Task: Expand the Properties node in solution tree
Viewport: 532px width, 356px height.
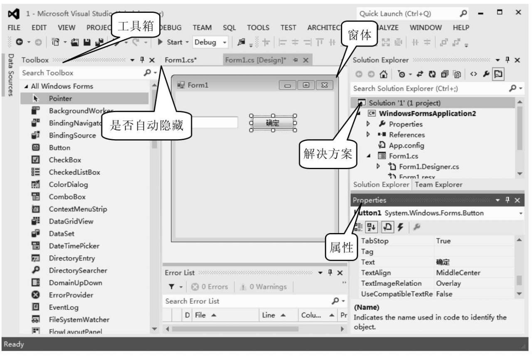Action: 368,124
